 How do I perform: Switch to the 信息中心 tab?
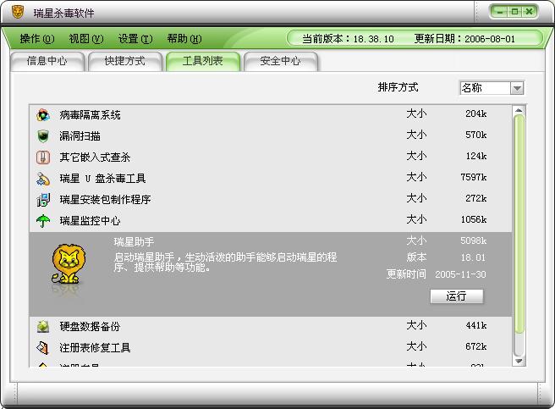[47, 61]
